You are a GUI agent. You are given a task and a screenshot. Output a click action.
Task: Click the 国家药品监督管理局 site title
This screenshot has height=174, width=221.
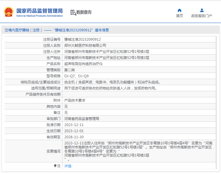coord(39,11)
